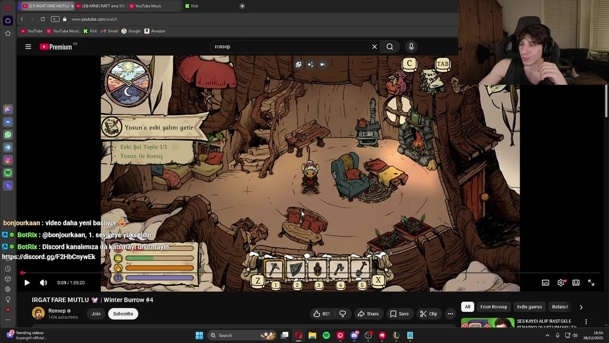Select the Indie games filter chip
The image size is (609, 343).
(530, 307)
